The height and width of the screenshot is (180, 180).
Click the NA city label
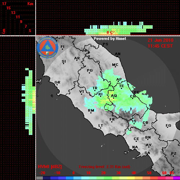click(135, 147)
